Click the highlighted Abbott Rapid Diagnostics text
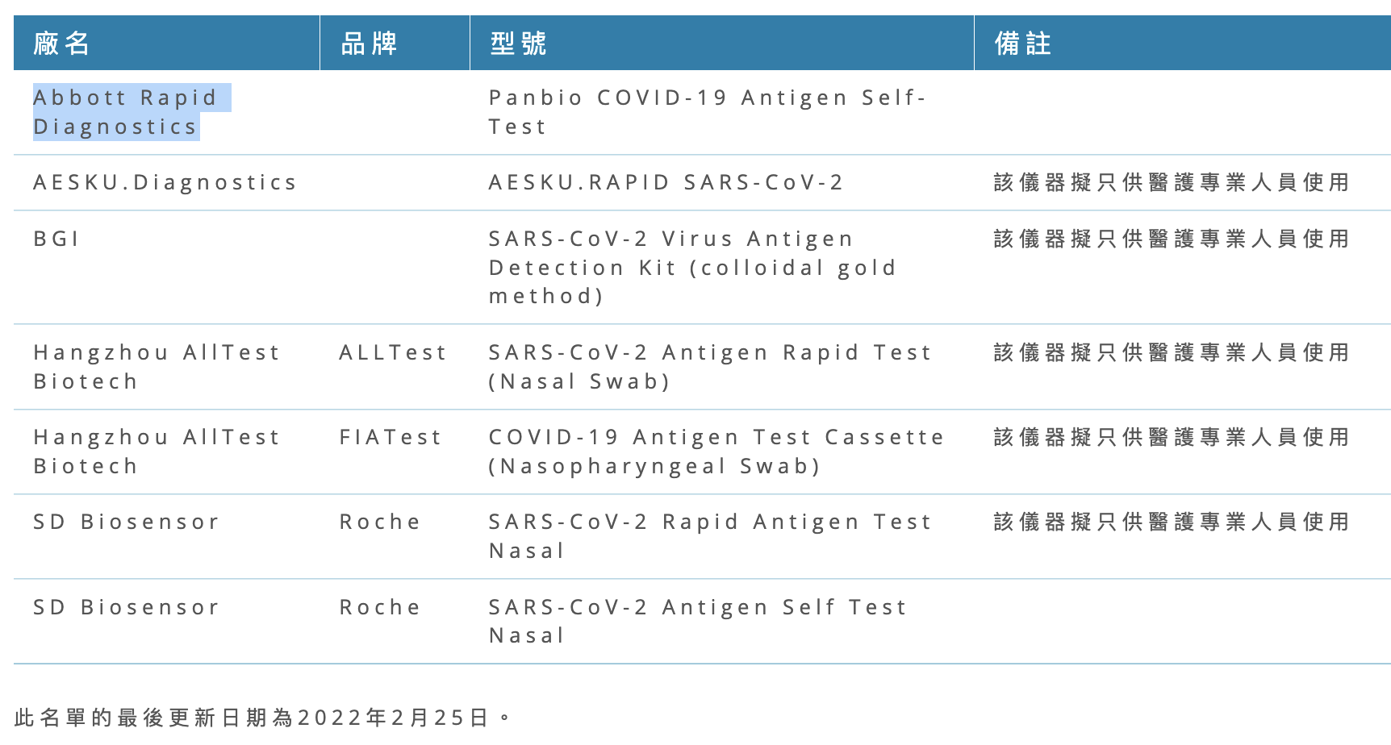This screenshot has height=745, width=1391. pyautogui.click(x=125, y=112)
